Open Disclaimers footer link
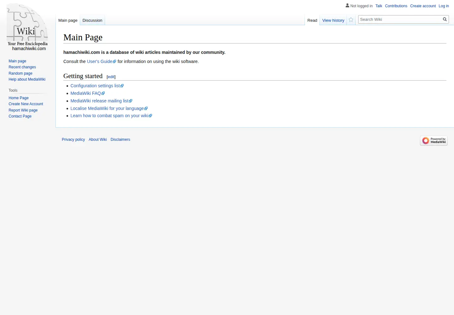 tap(120, 140)
